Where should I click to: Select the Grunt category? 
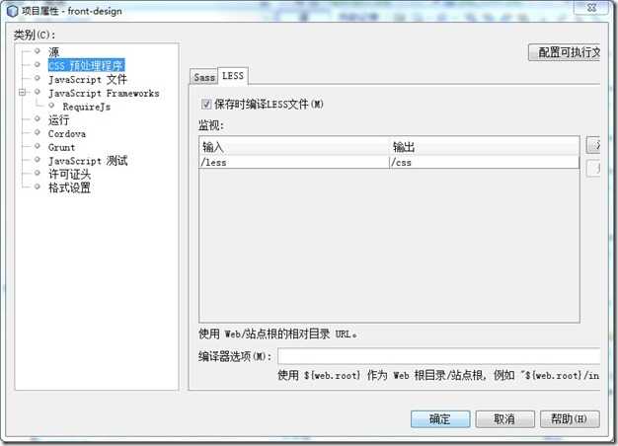(x=61, y=147)
